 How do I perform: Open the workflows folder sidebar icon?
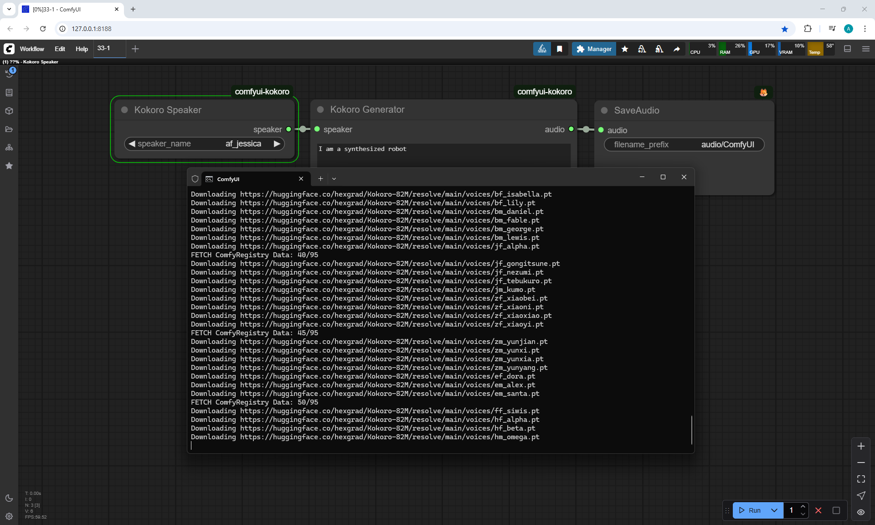coord(9,129)
